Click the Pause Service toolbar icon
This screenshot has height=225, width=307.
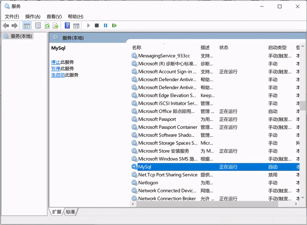[105, 26]
